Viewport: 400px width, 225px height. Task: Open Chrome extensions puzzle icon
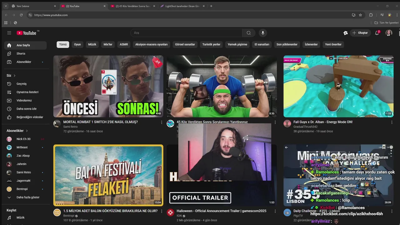click(371, 15)
